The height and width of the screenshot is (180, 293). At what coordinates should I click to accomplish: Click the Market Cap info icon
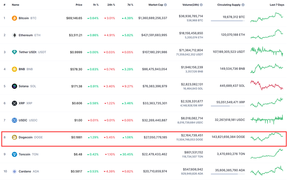pos(166,5)
